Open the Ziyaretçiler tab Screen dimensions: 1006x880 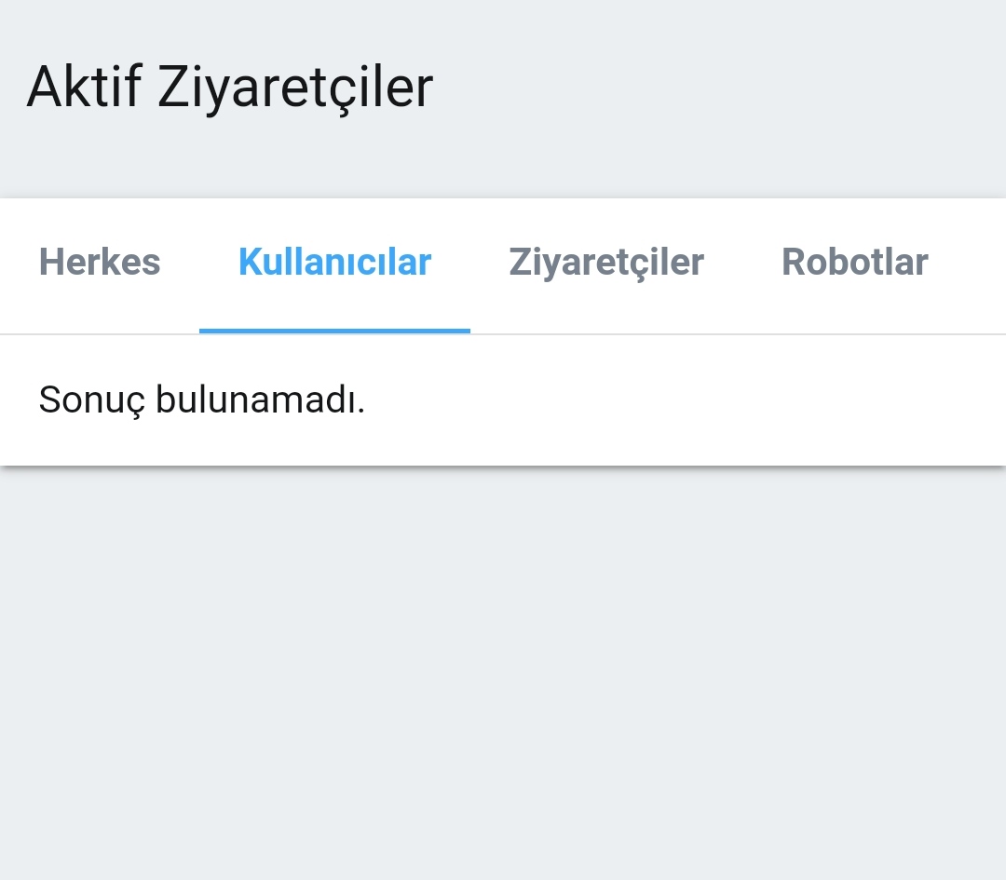(606, 263)
